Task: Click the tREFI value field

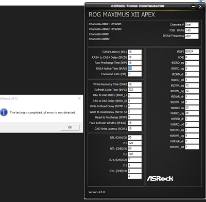Action: pyautogui.click(x=192, y=52)
